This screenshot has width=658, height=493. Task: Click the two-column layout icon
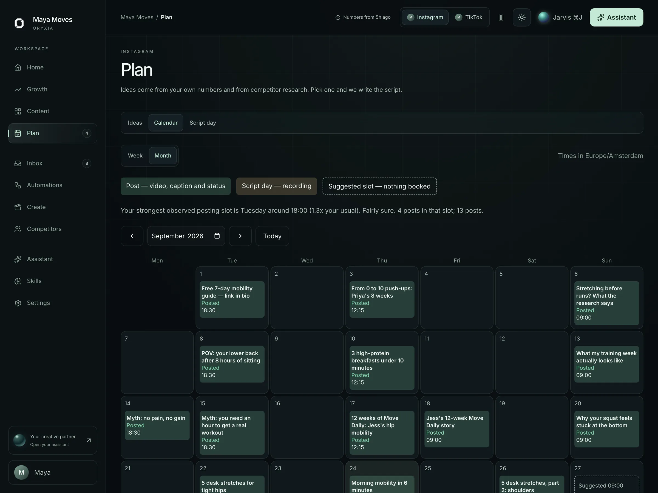(x=501, y=18)
